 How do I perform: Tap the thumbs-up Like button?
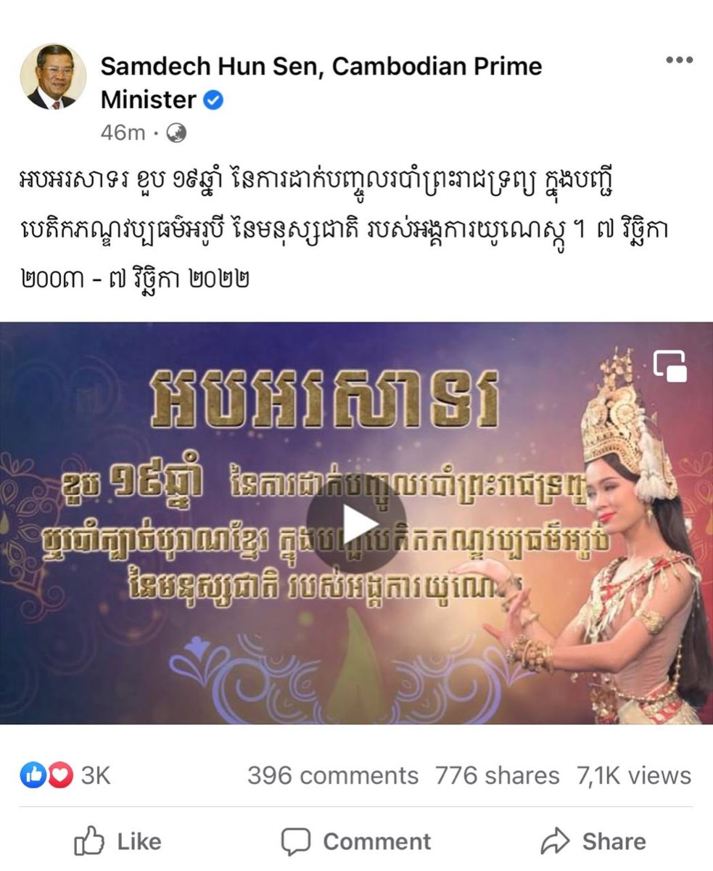coord(118,842)
